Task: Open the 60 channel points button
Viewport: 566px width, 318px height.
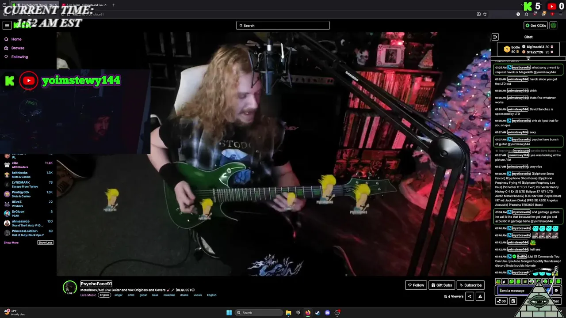Action: (x=501, y=301)
